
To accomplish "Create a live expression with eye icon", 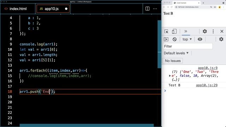I will tap(200, 39).
